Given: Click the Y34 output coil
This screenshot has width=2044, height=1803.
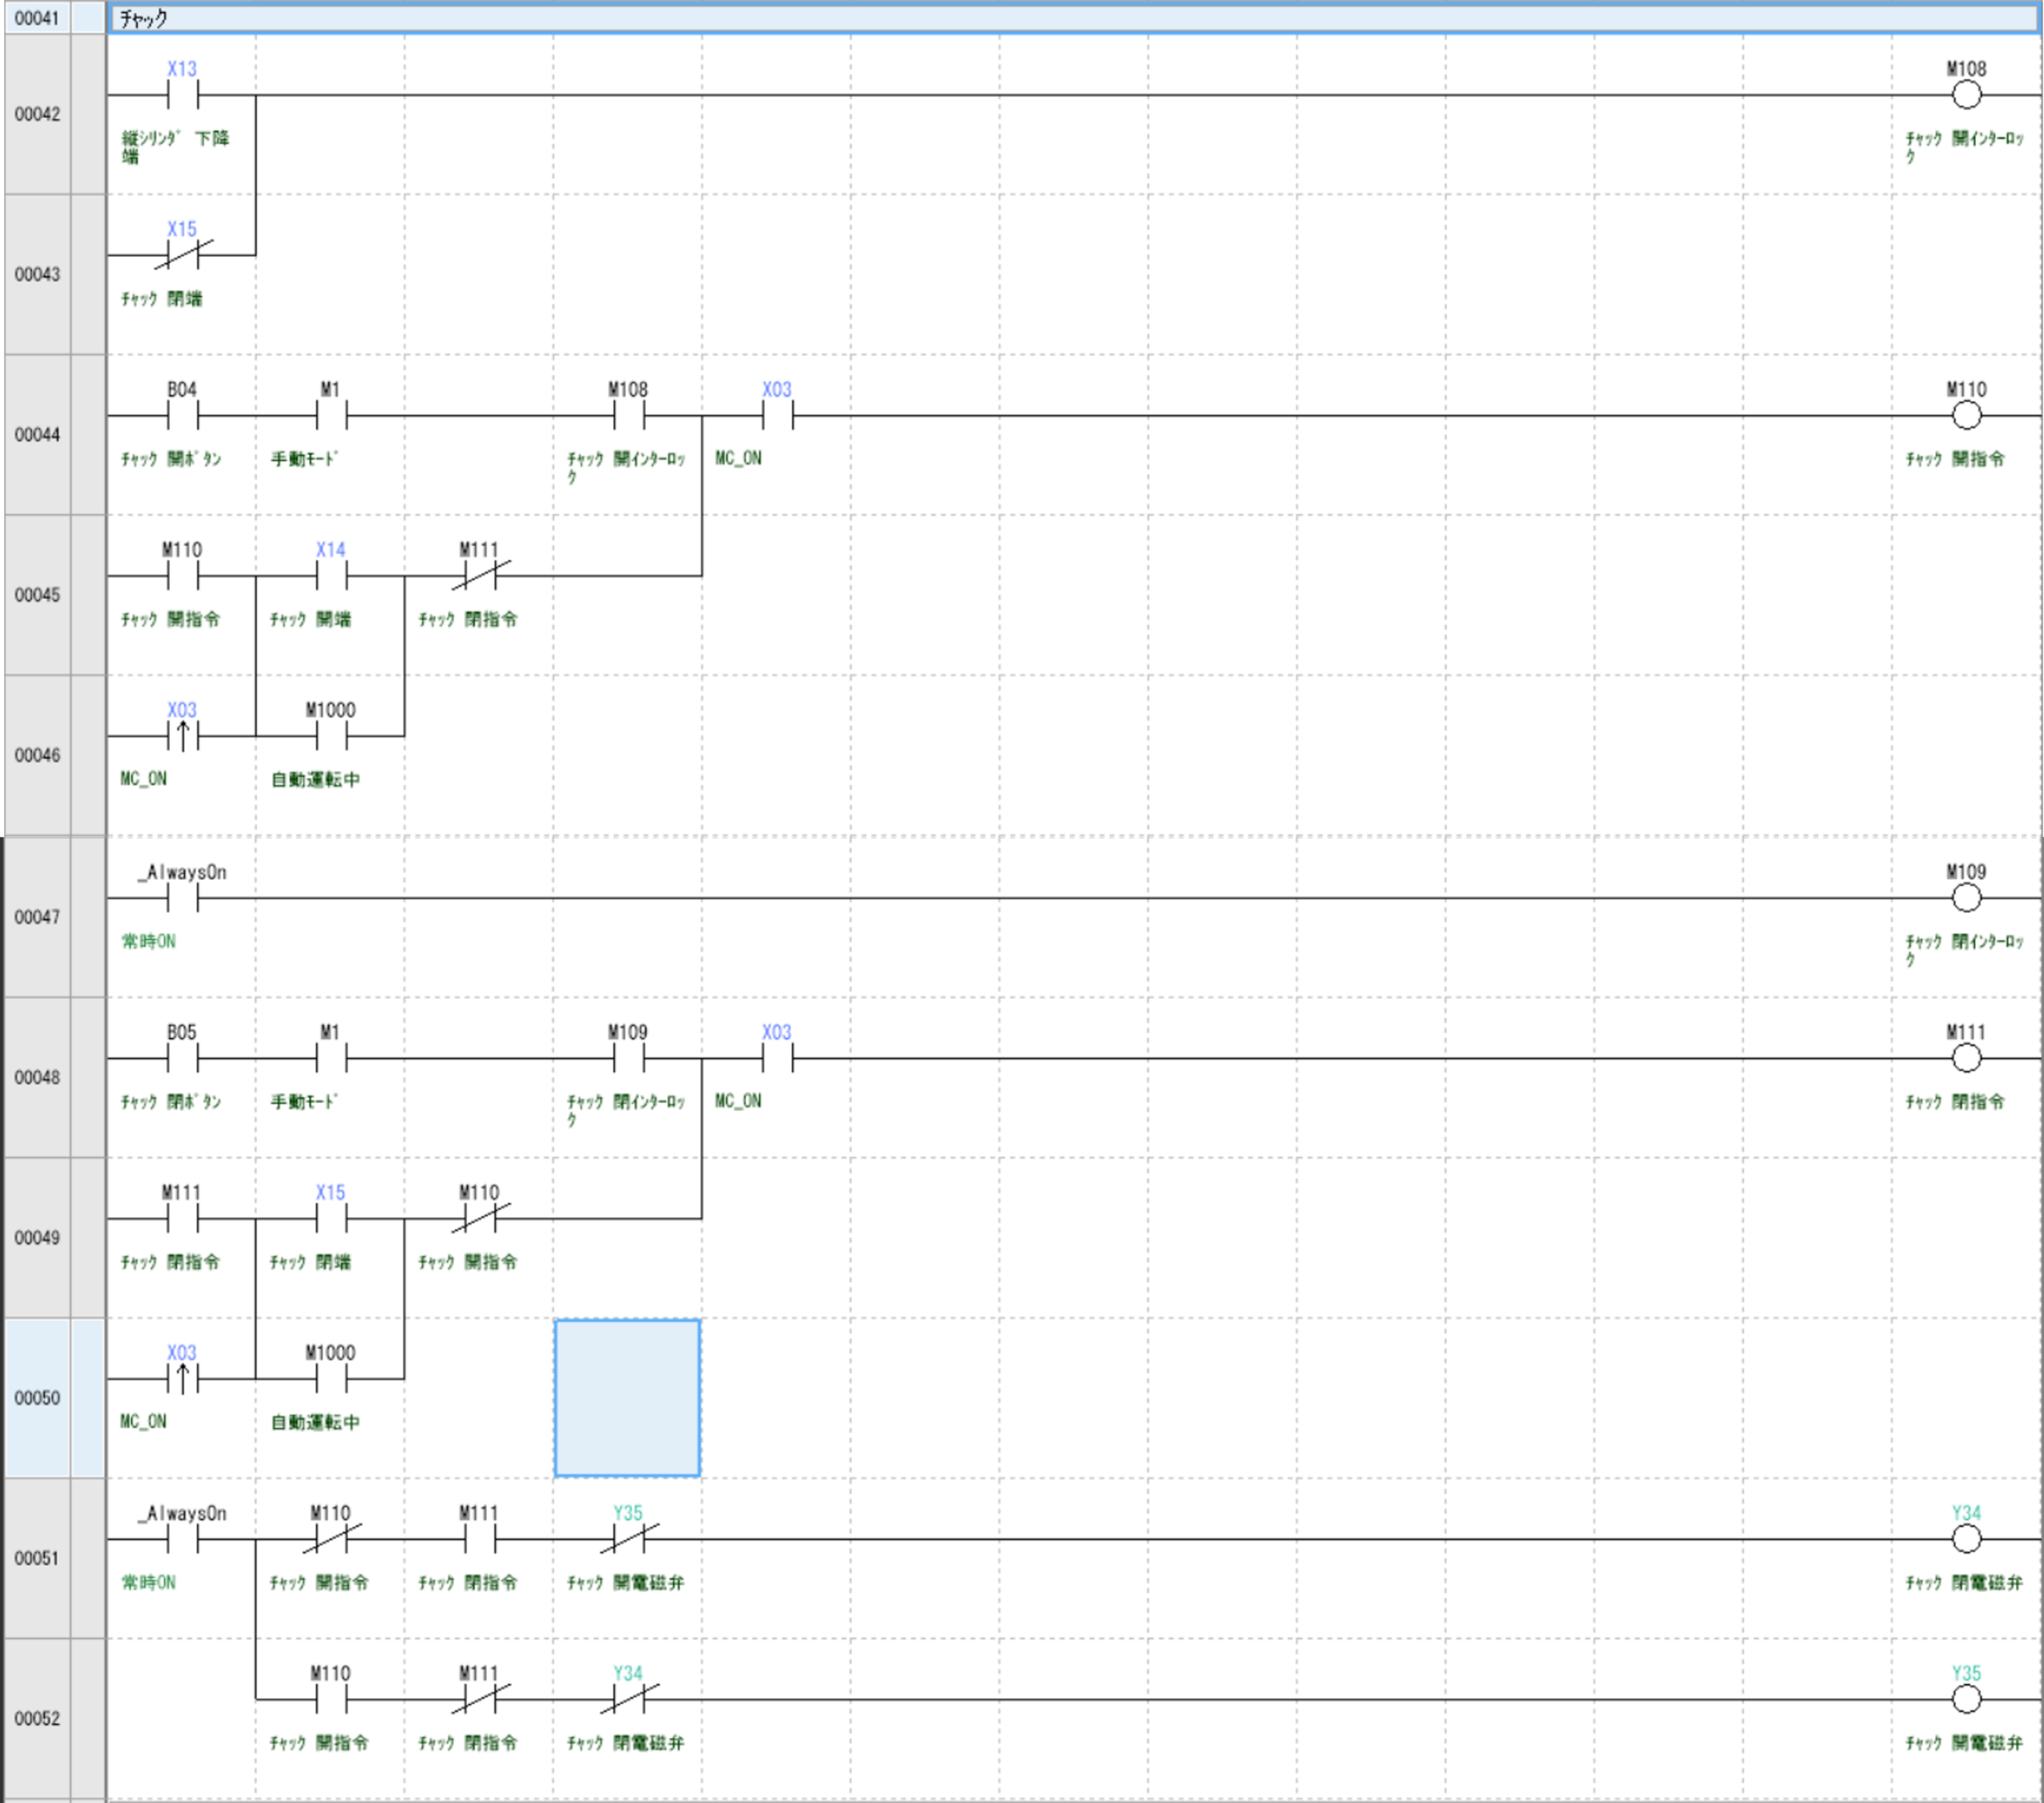Looking at the screenshot, I should (x=1965, y=1539).
